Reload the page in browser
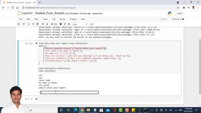 pos(13,8)
